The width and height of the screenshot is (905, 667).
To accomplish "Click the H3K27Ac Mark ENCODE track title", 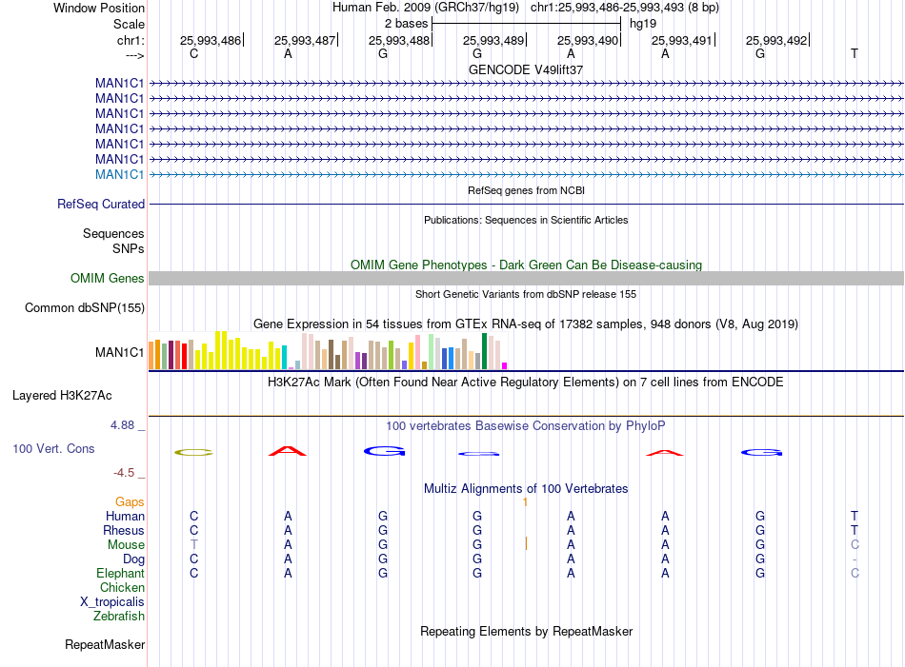I will [x=526, y=383].
